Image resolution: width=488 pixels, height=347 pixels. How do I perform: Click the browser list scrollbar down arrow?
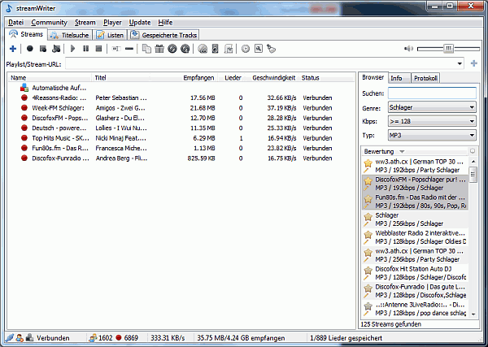473,314
